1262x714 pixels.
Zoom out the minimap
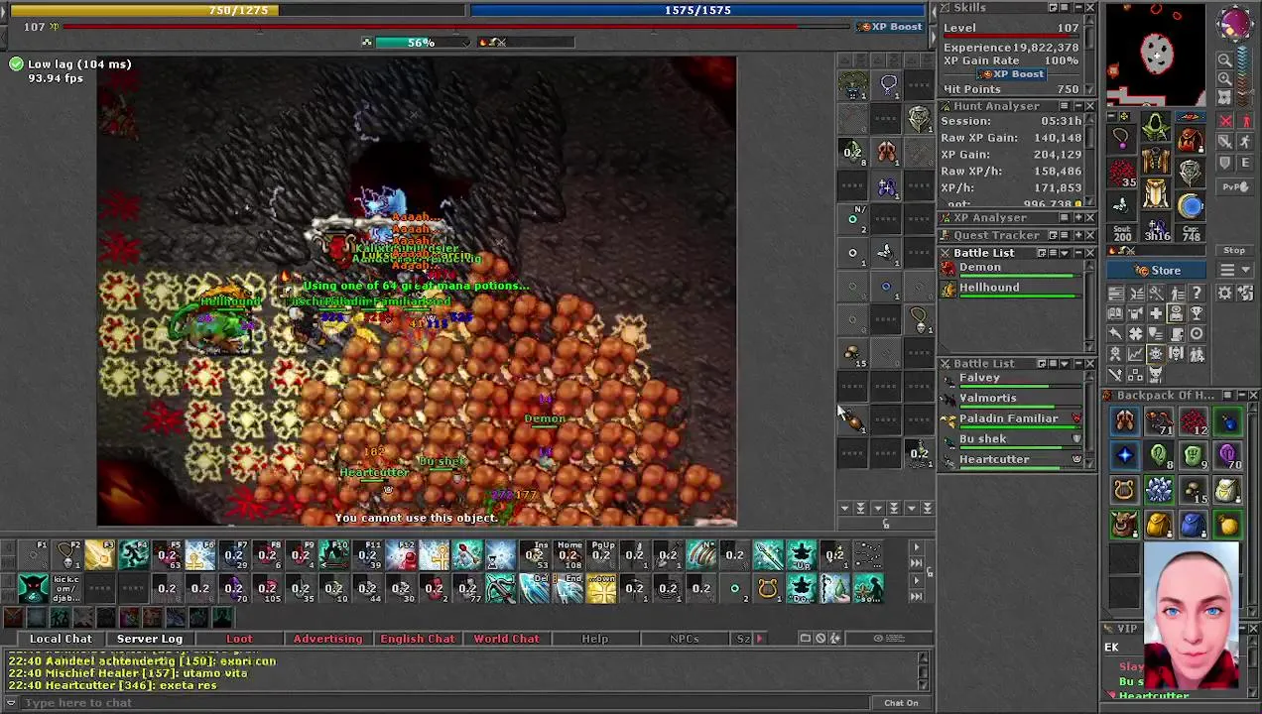tap(1225, 59)
